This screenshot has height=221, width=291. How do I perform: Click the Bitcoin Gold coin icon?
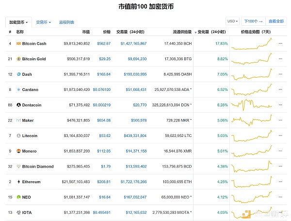click(x=18, y=59)
